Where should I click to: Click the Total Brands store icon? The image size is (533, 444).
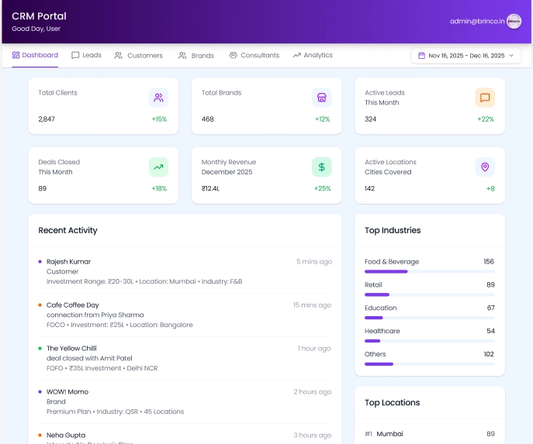(x=321, y=98)
